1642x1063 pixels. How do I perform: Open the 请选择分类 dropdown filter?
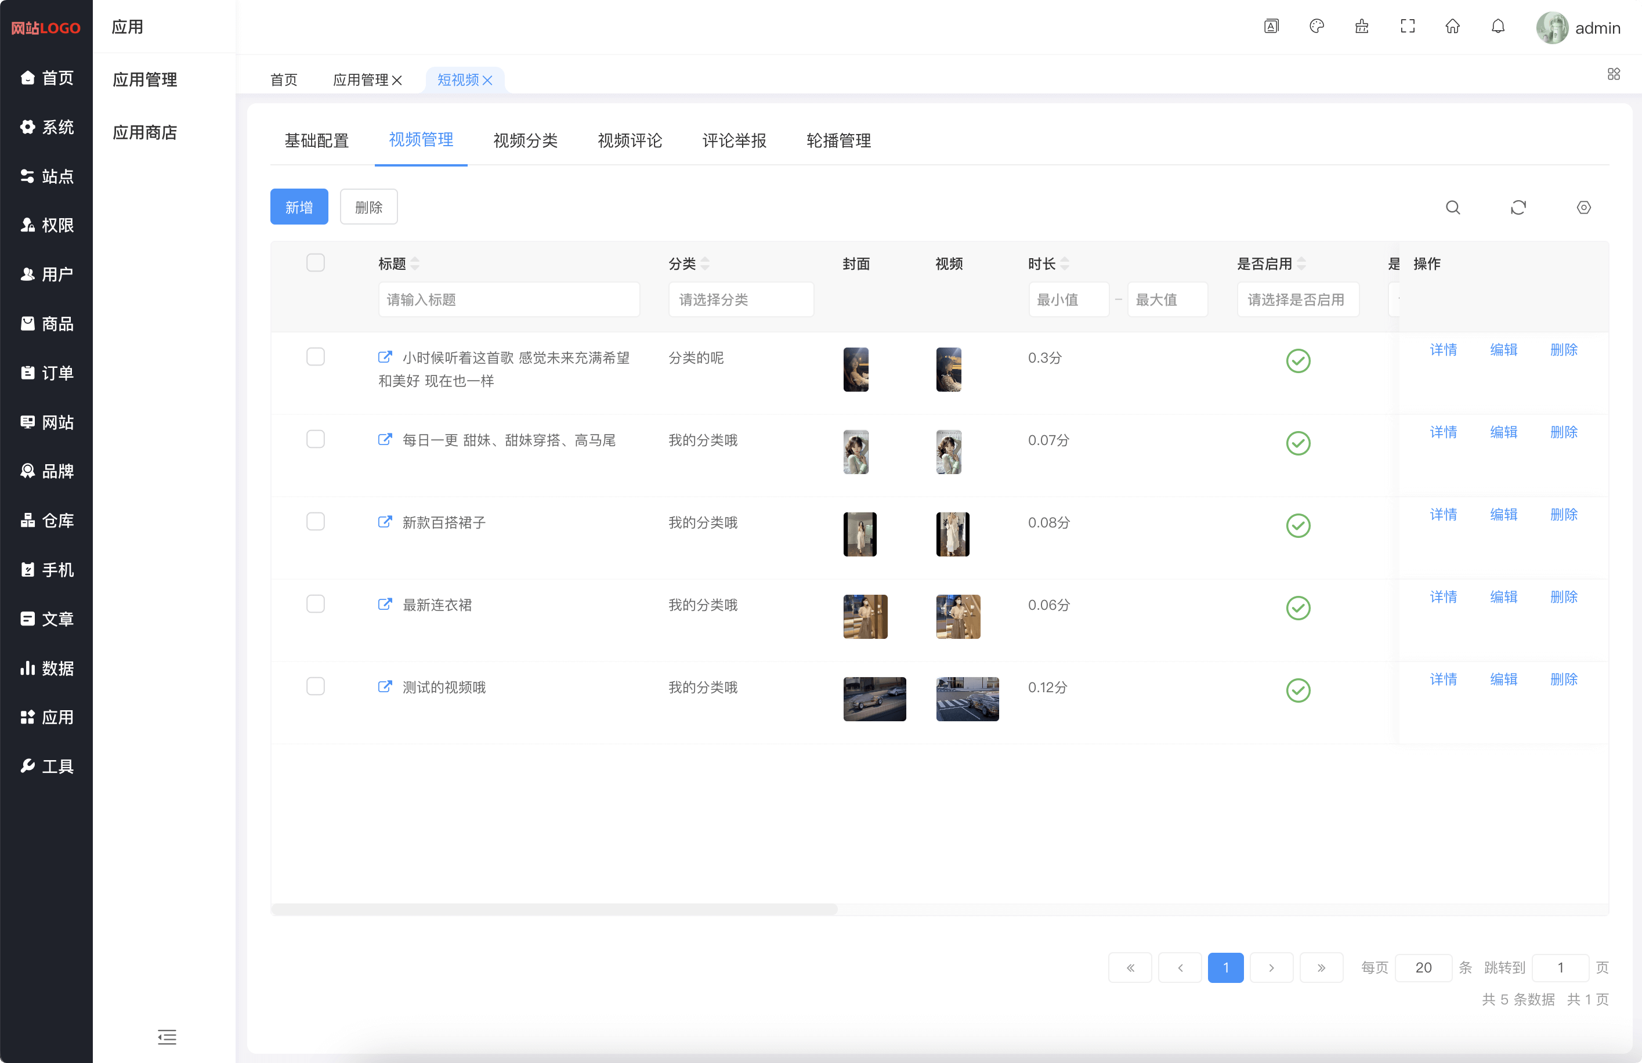tap(740, 299)
